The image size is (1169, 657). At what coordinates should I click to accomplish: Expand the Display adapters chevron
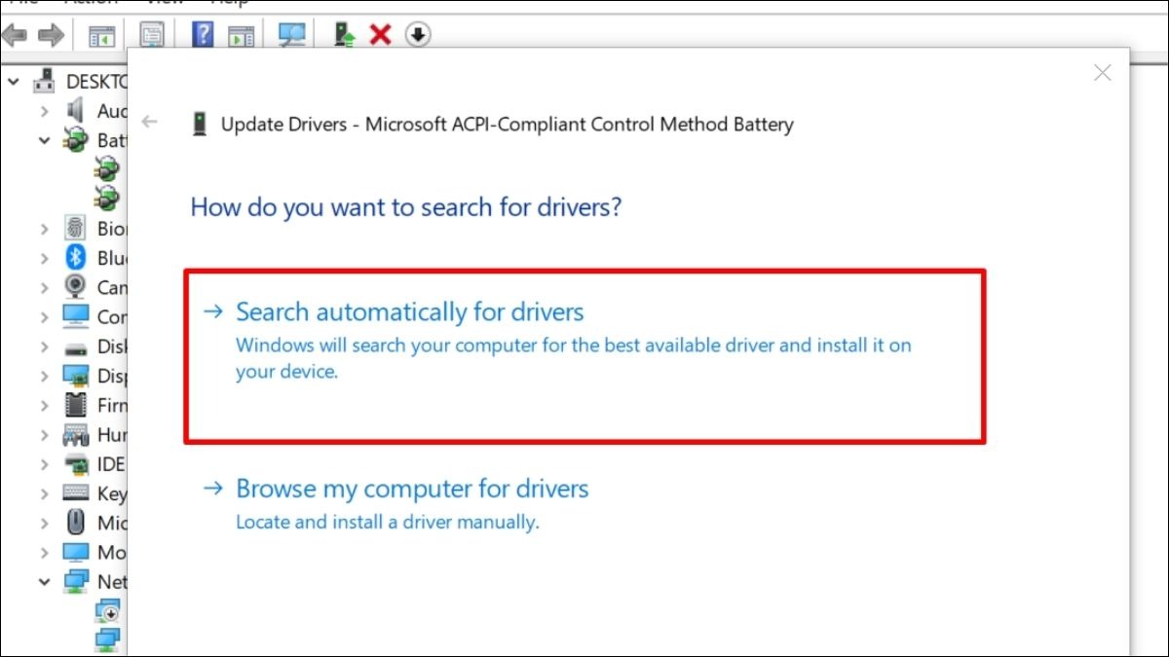click(45, 376)
